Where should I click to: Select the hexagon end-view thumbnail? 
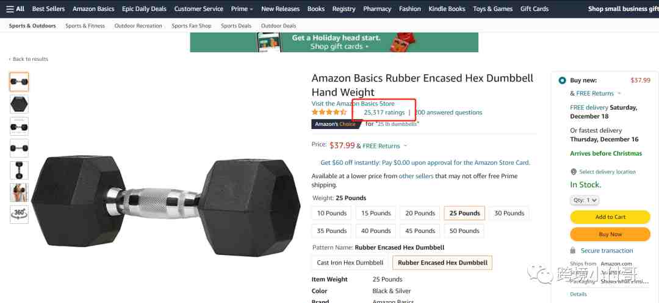[20, 104]
